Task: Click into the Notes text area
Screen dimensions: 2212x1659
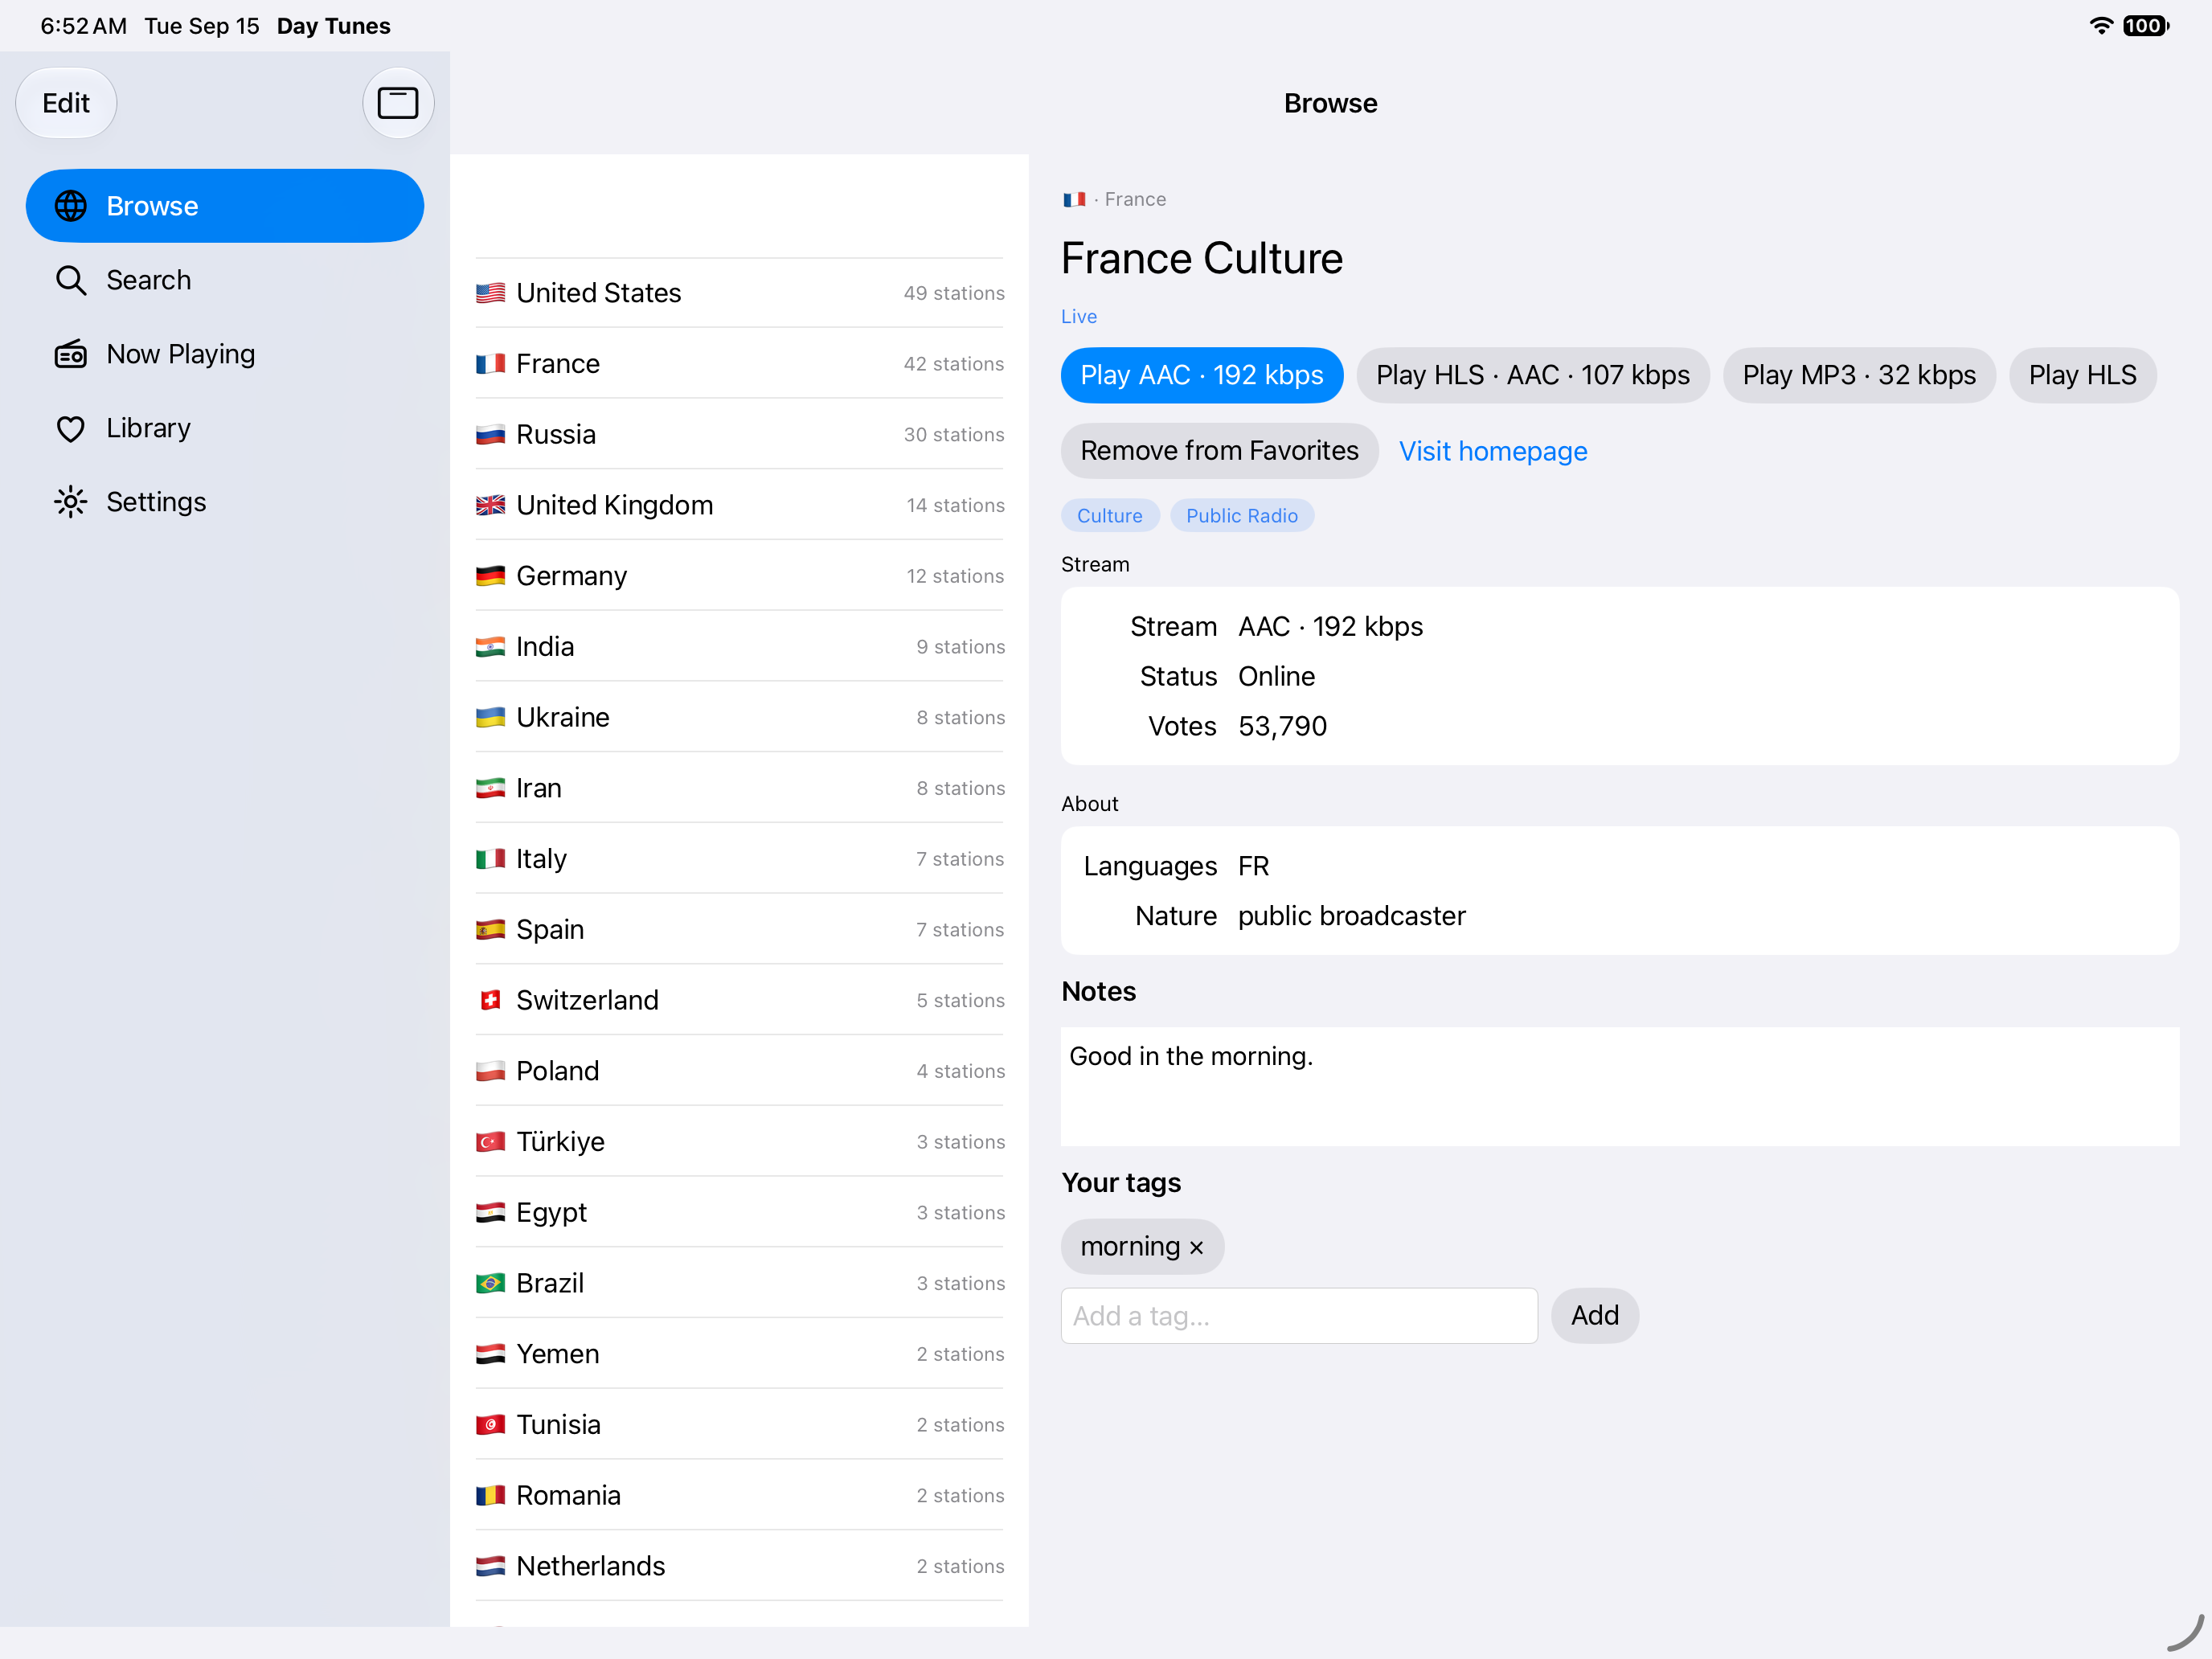Action: pyautogui.click(x=1619, y=1087)
